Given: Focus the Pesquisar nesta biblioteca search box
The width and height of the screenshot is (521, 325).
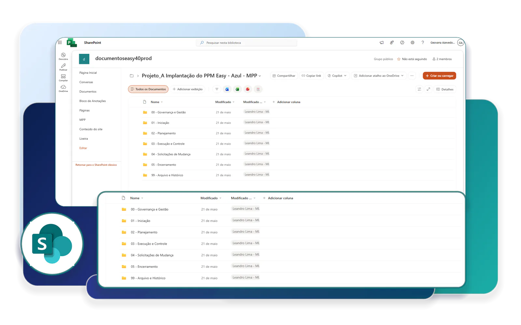Looking at the screenshot, I should [x=246, y=43].
